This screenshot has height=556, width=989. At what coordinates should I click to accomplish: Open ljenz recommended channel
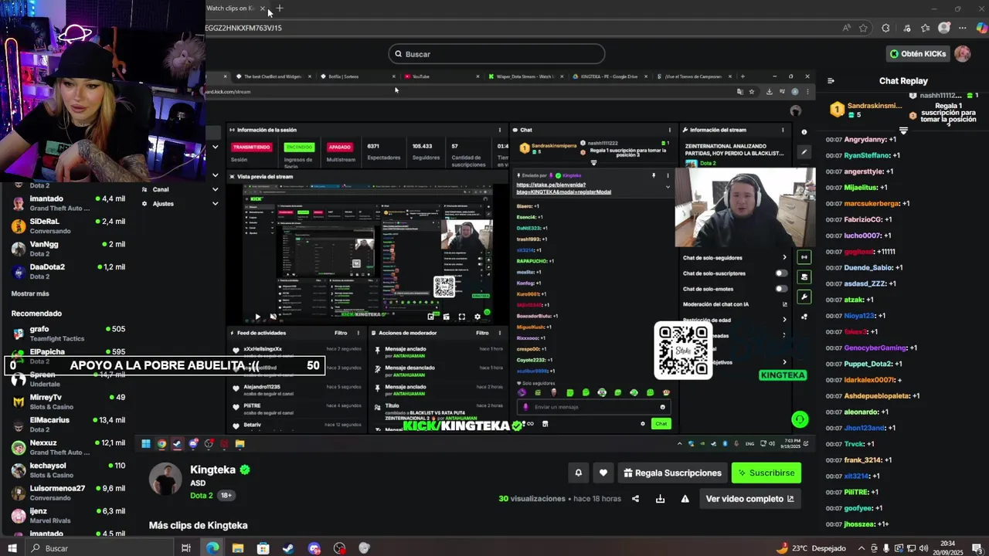[68, 516]
